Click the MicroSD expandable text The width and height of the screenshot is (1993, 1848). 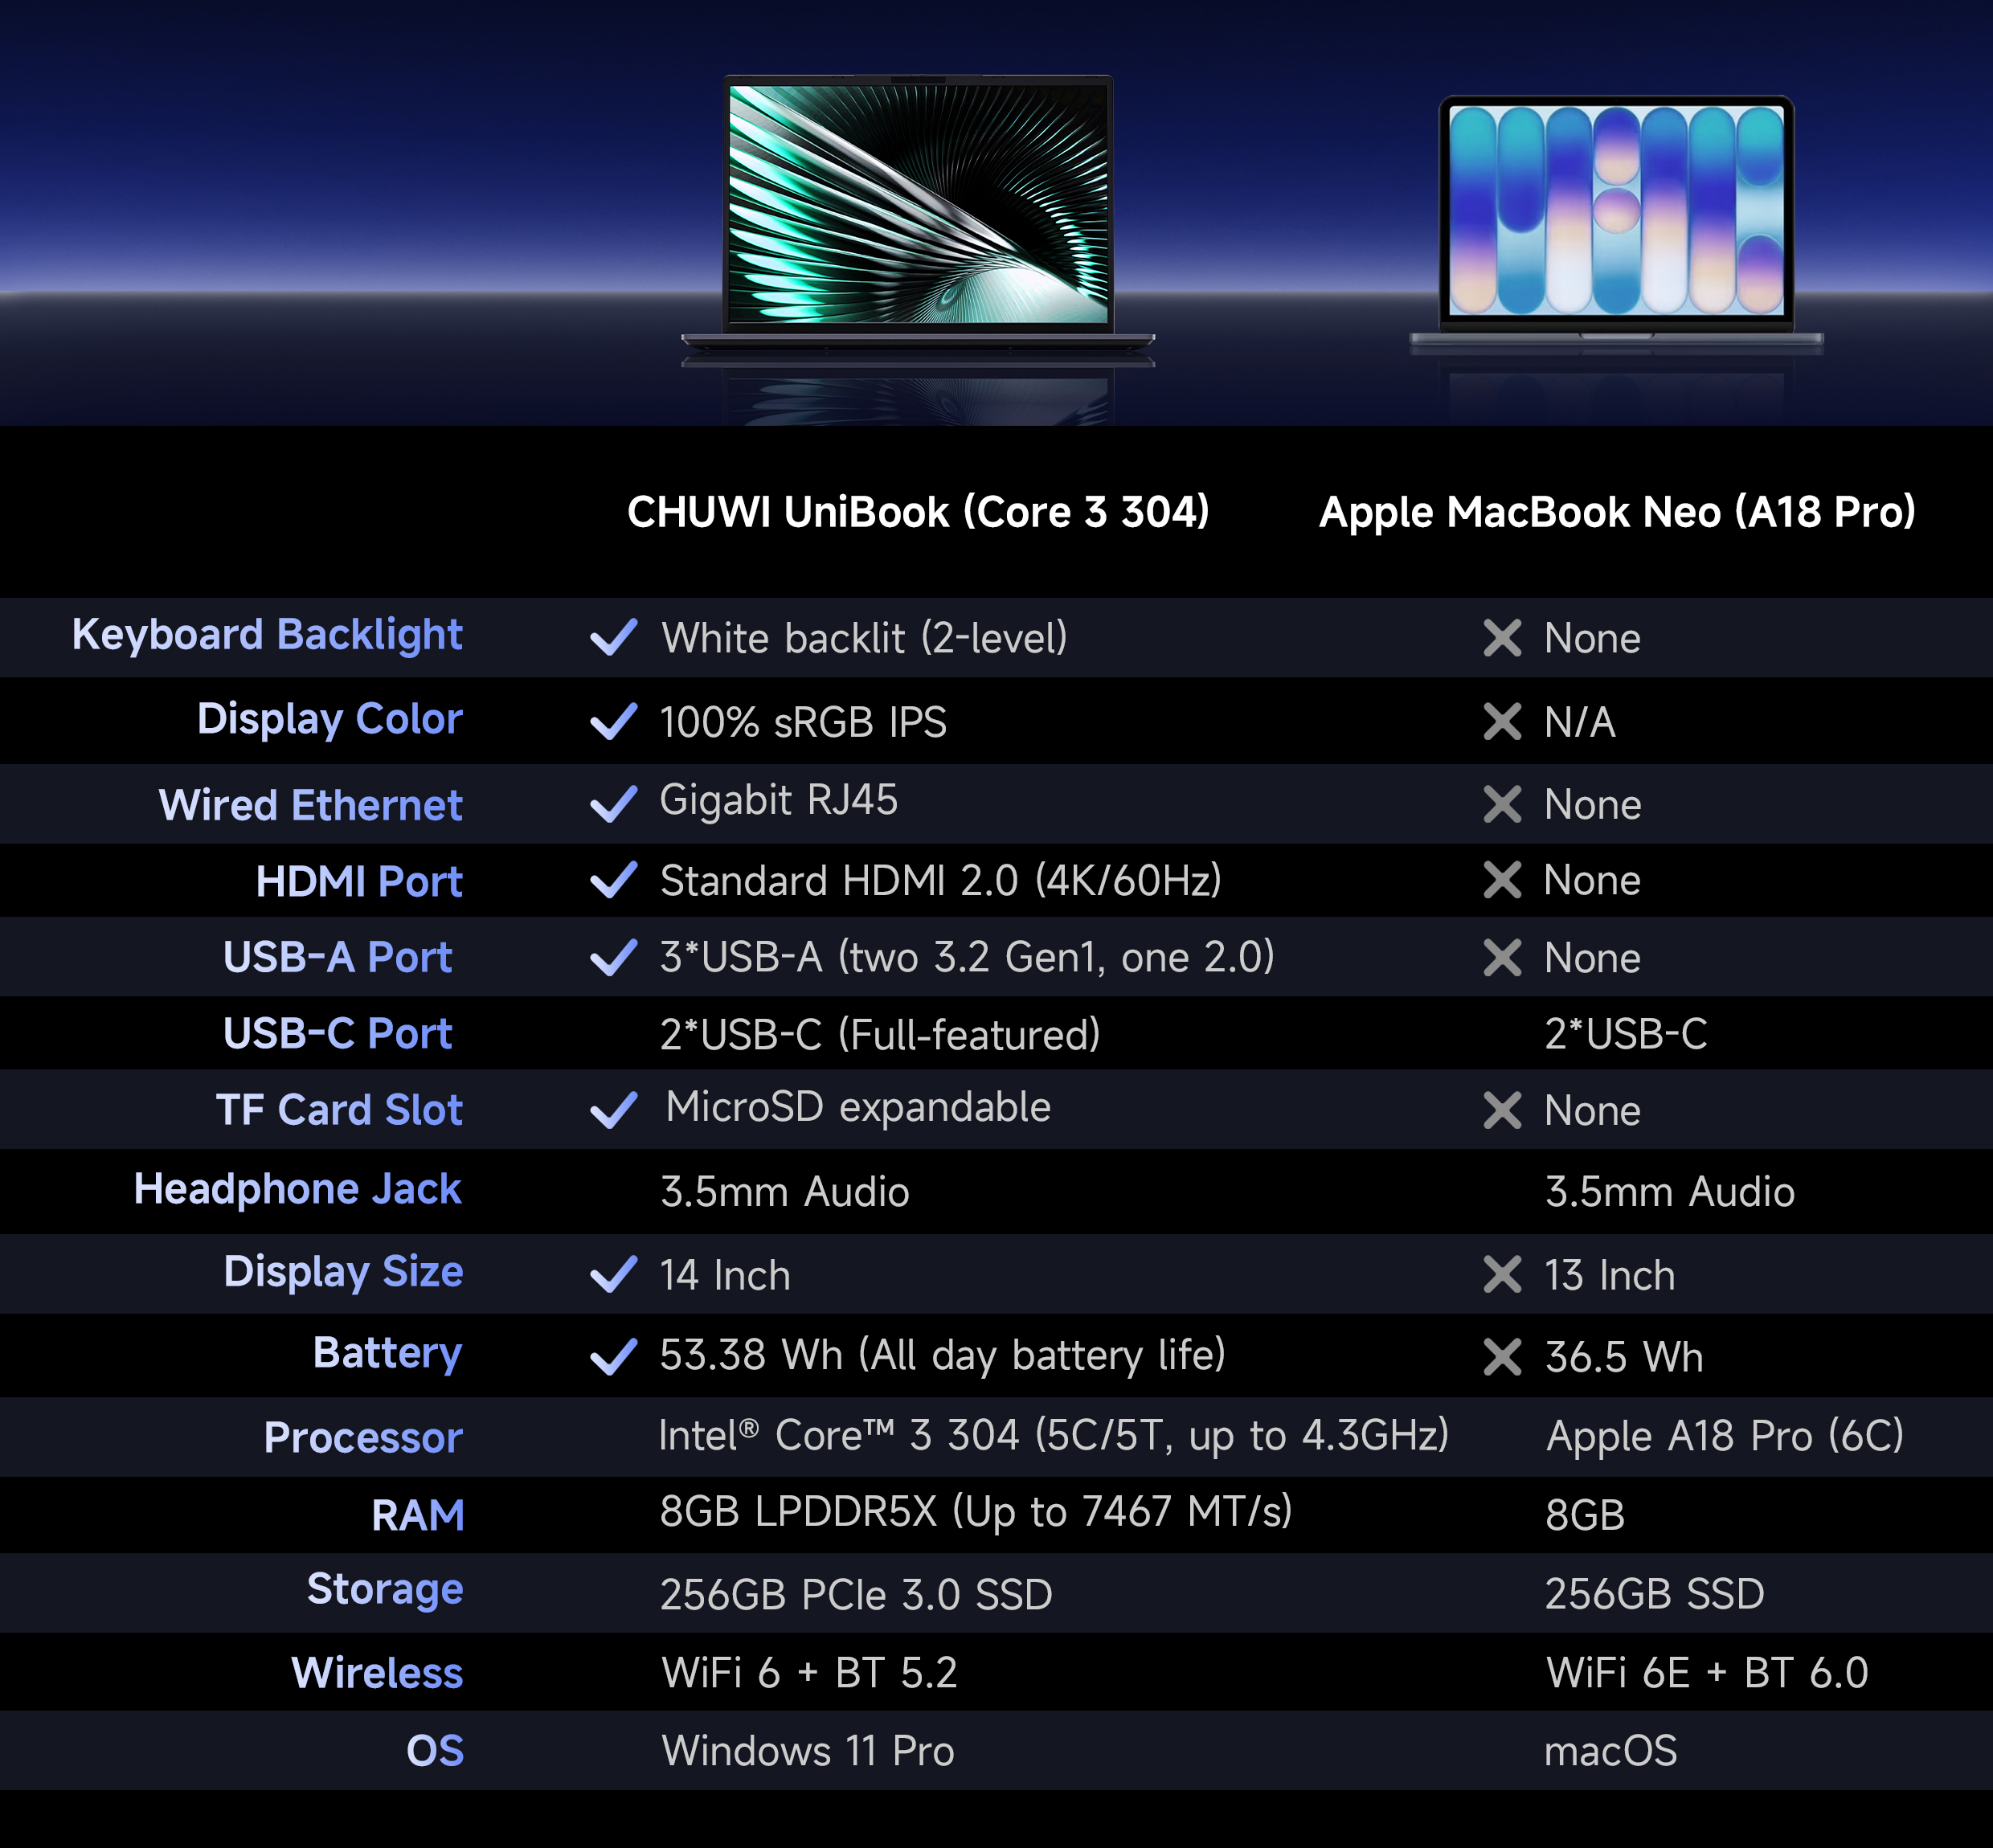coord(858,1108)
